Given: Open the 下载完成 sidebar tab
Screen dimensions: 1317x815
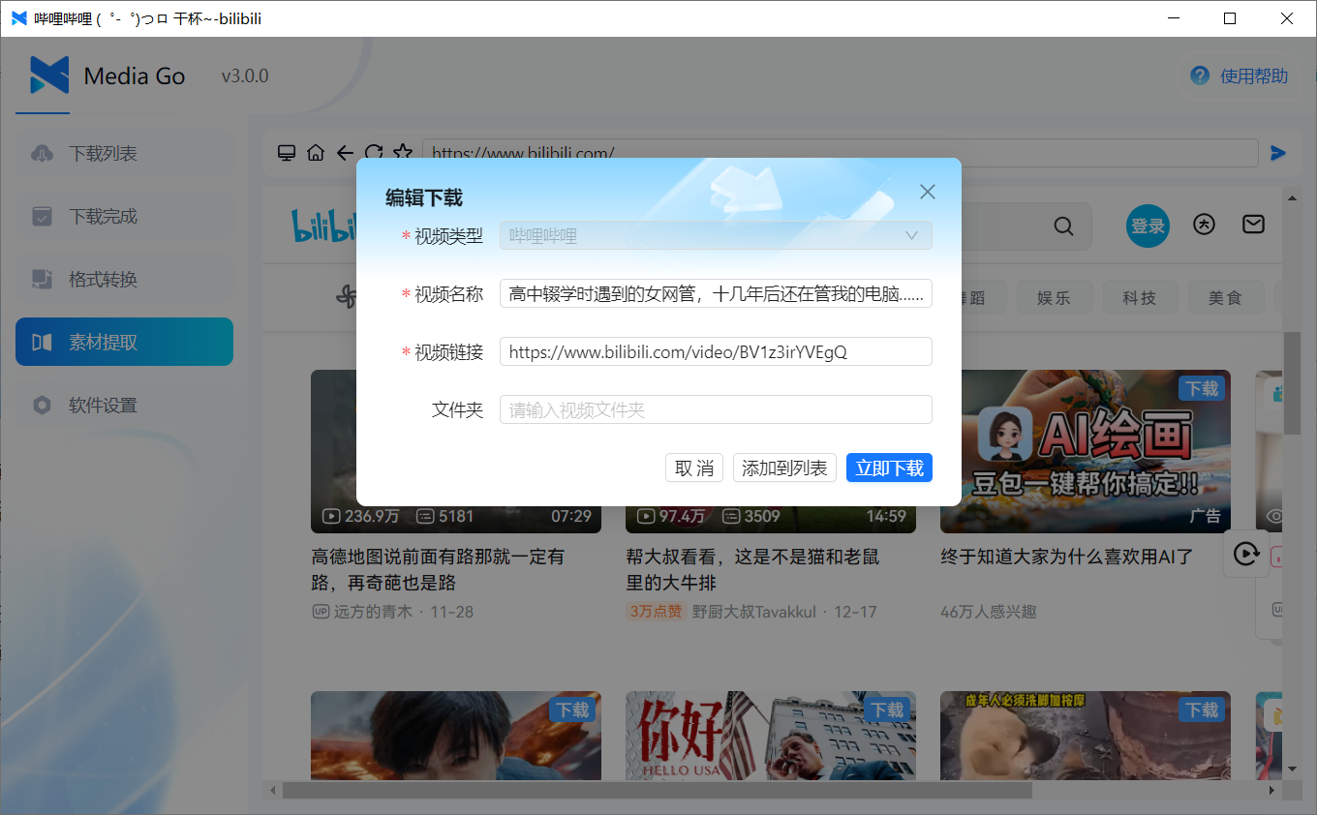Looking at the screenshot, I should [x=124, y=216].
